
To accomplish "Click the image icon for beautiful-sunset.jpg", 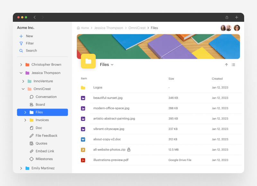I will tap(83, 98).
